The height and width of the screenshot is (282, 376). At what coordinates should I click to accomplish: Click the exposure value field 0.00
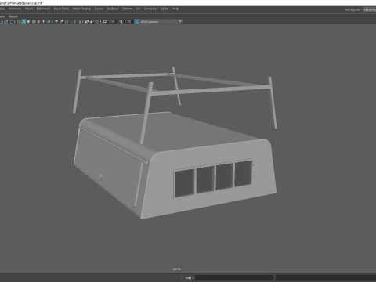(112, 21)
